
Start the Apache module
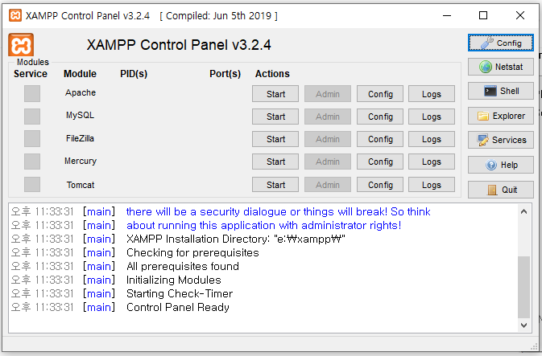tap(275, 94)
